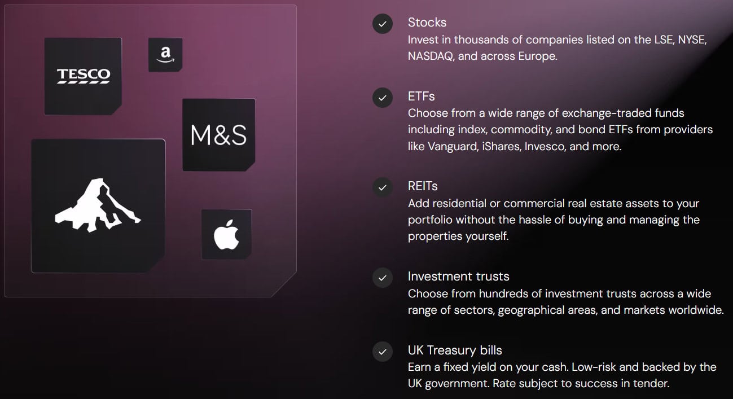The image size is (733, 399).
Task: Click the Stocks description about LSE, NYSE
Action: 557,48
